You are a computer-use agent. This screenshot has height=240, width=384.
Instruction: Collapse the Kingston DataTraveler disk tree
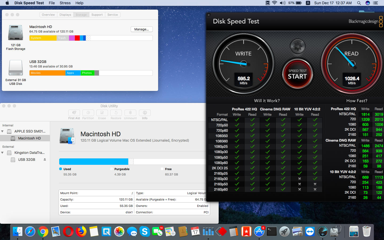2,153
